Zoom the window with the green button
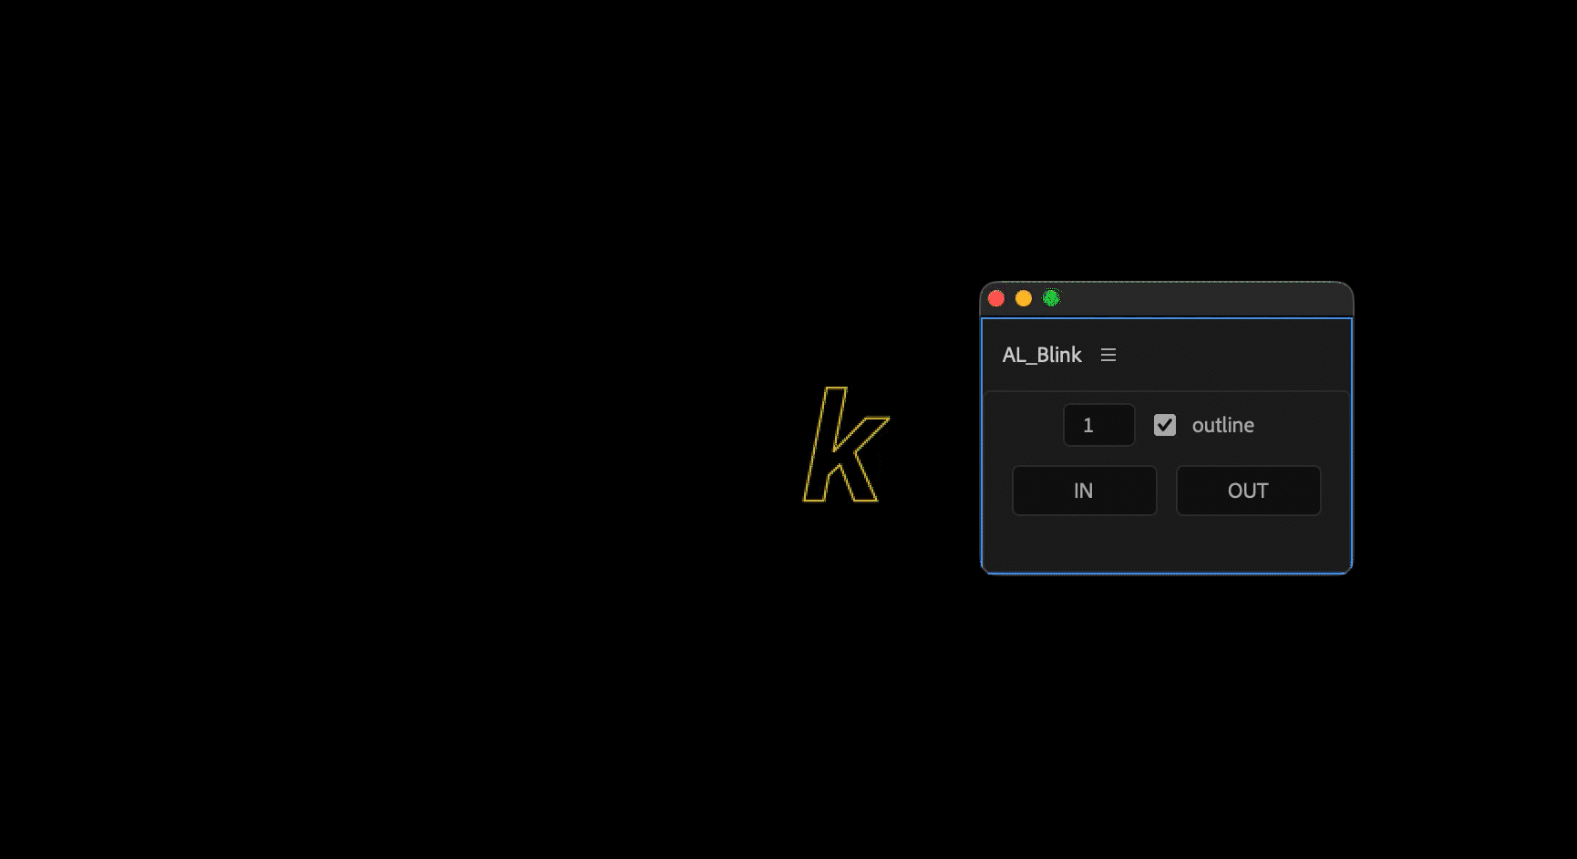1577x859 pixels. point(1051,298)
